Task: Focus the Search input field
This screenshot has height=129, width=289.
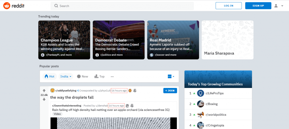Action: (122, 6)
